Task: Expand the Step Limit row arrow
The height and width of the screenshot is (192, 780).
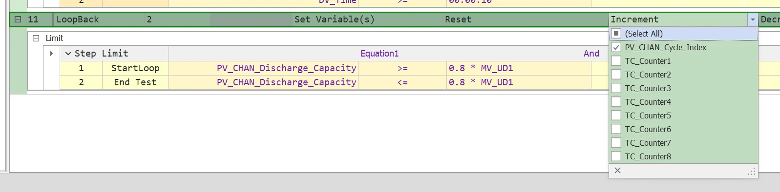Action: [51, 53]
